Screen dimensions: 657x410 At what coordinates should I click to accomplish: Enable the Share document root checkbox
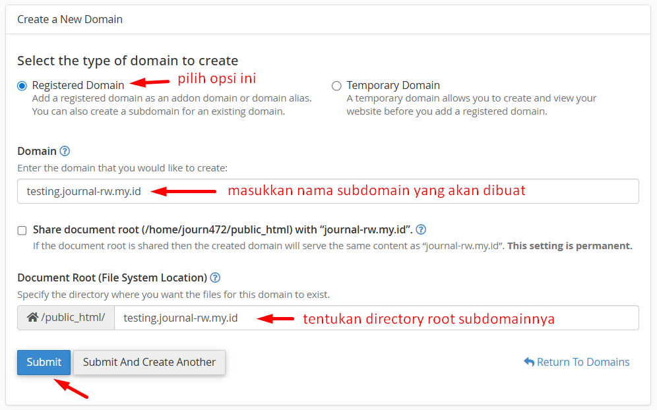click(x=22, y=230)
